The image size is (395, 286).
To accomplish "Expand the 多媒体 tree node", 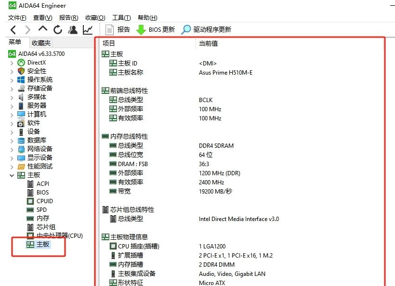I will (x=12, y=97).
